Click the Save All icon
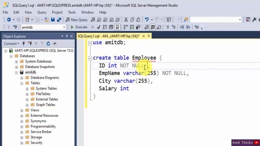The width and height of the screenshot is (260, 146). [x=59, y=20]
